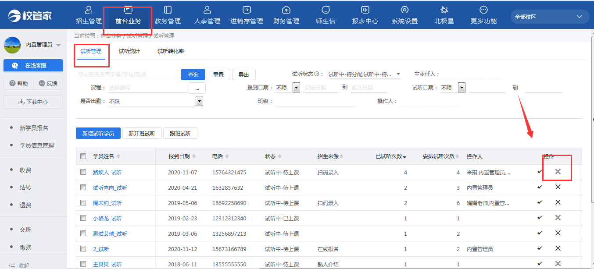The width and height of the screenshot is (594, 269).
Task: Click checkmark icon for 路烦人_试听 row
Action: [540, 172]
